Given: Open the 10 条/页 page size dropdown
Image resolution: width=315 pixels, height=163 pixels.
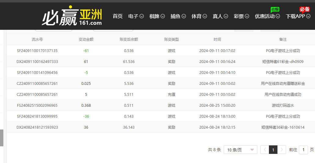Looking at the screenshot, I should pyautogui.click(x=240, y=150).
